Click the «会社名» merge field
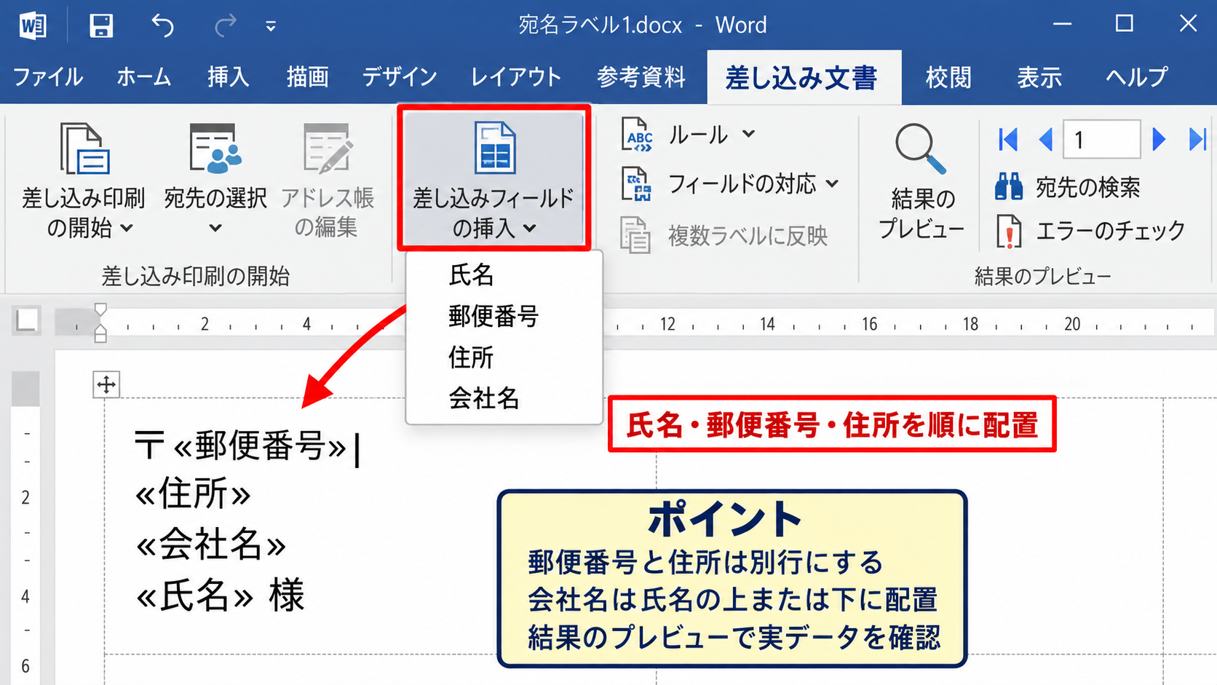 point(210,545)
